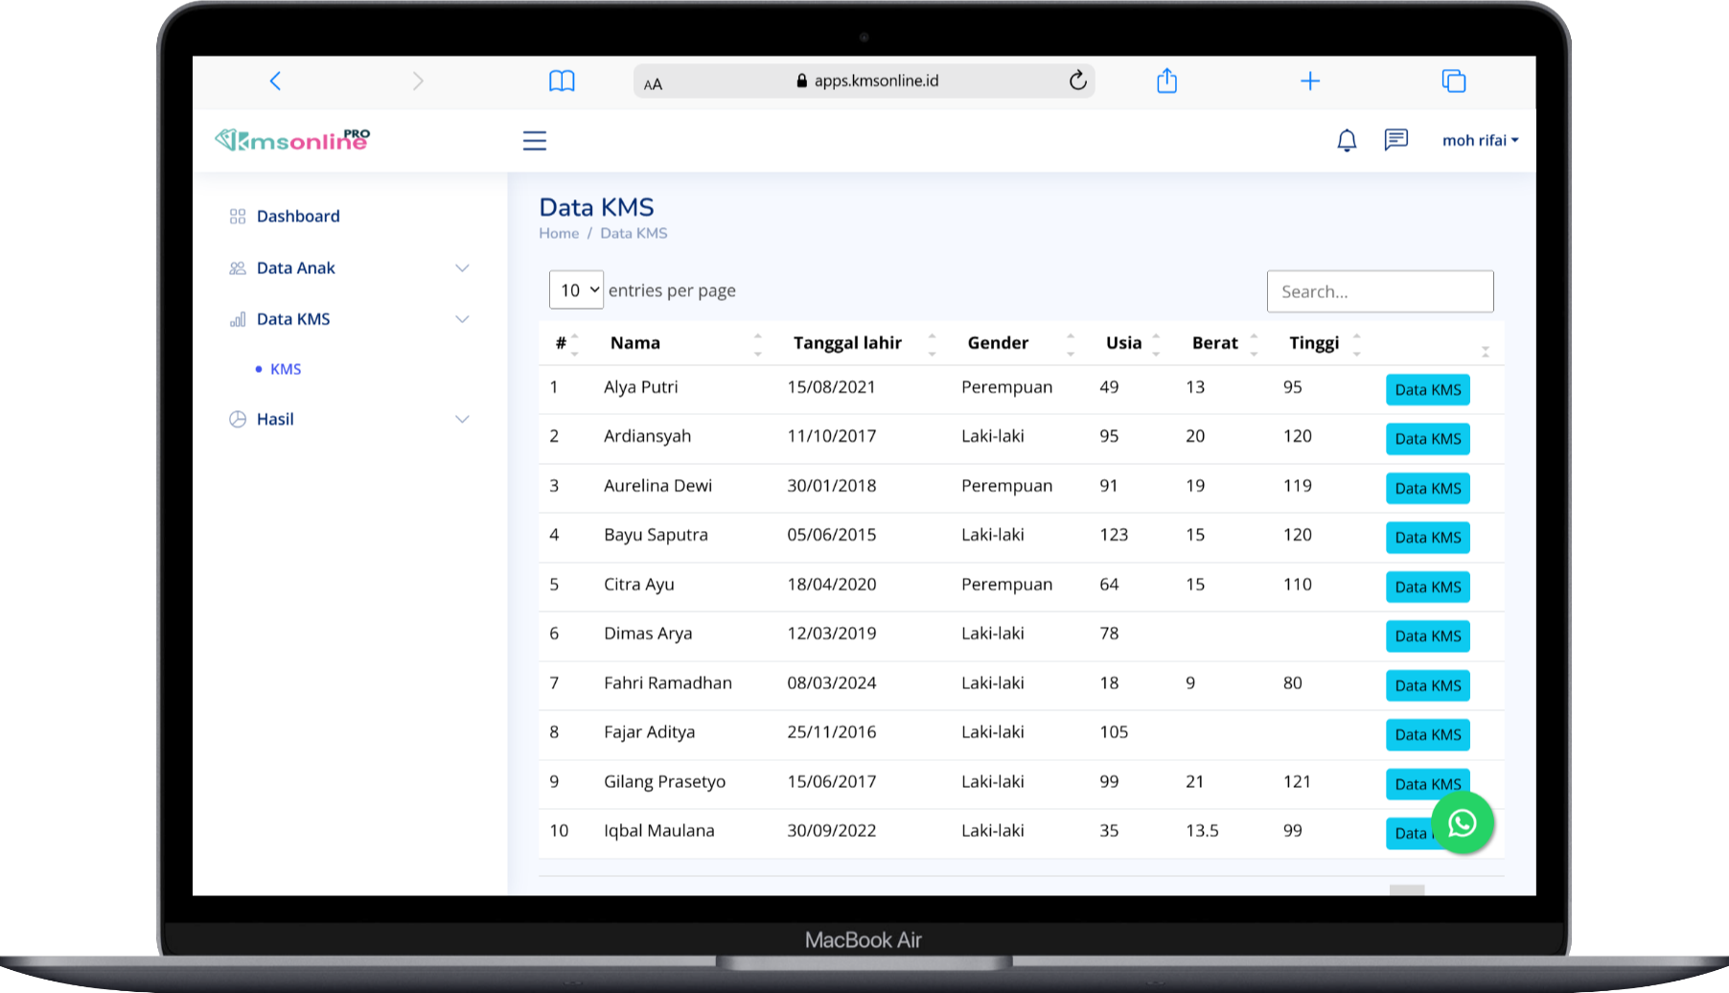The width and height of the screenshot is (1729, 993).
Task: Go back with browser back arrow
Action: (276, 81)
